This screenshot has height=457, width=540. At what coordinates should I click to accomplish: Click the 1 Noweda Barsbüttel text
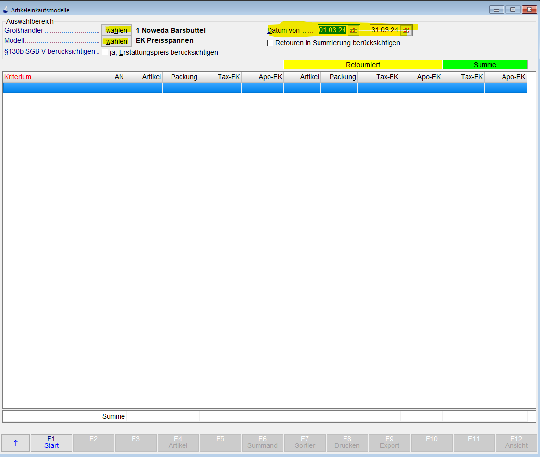tap(171, 30)
